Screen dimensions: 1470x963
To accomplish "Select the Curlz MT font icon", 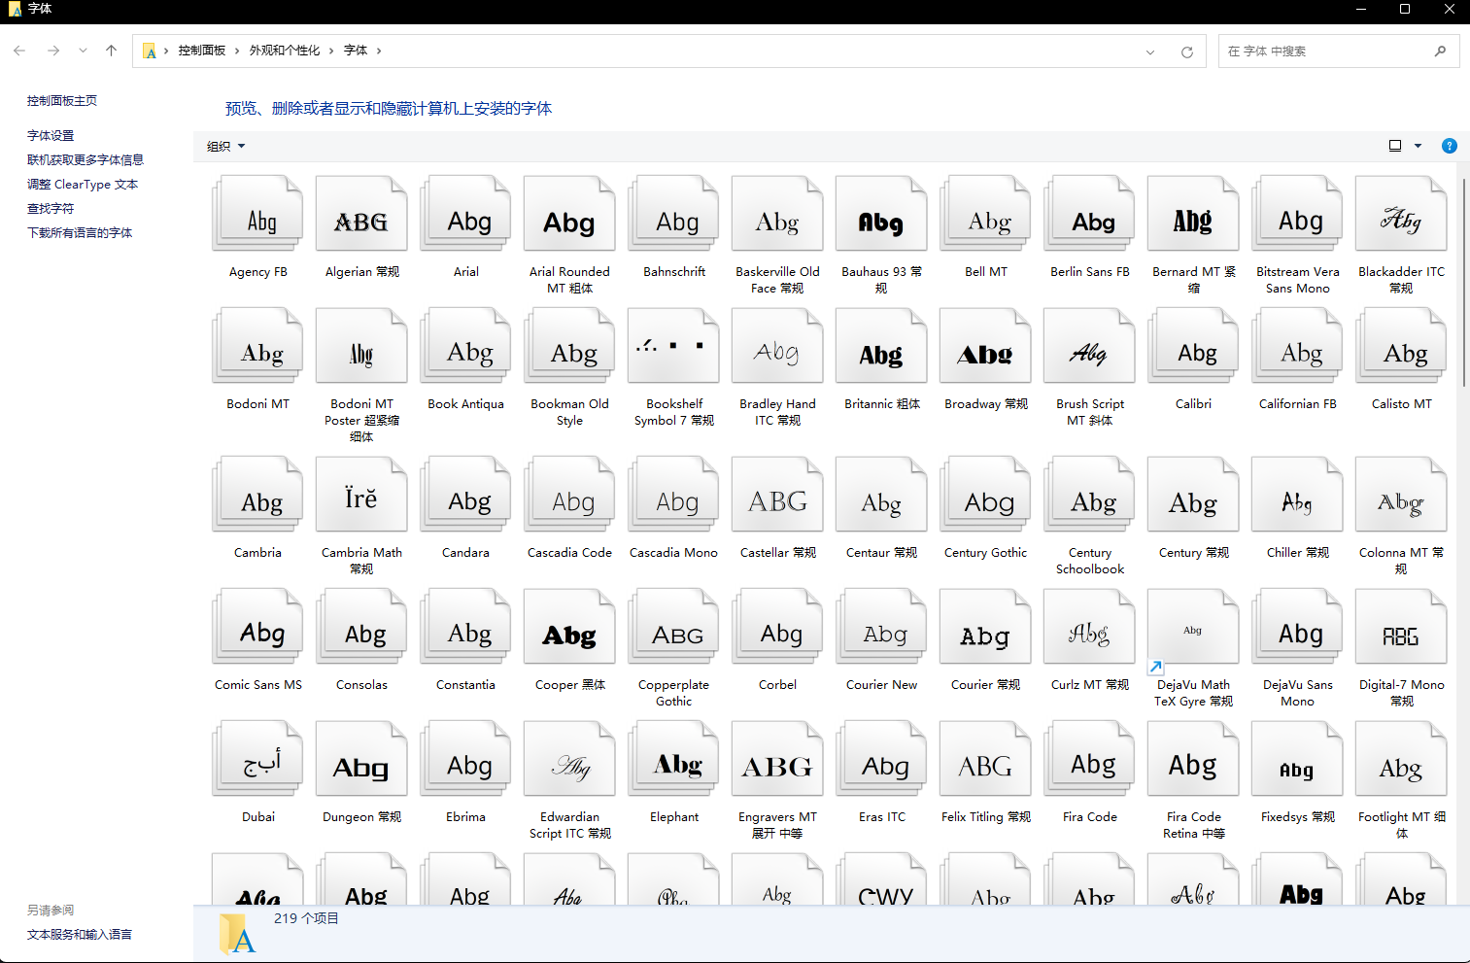I will 1089,627.
